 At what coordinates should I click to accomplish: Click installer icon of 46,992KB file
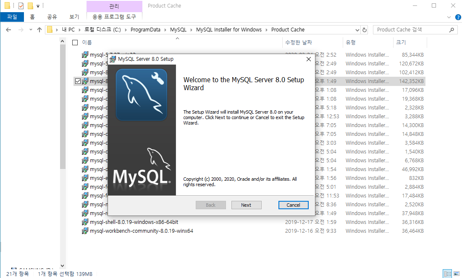(85, 169)
